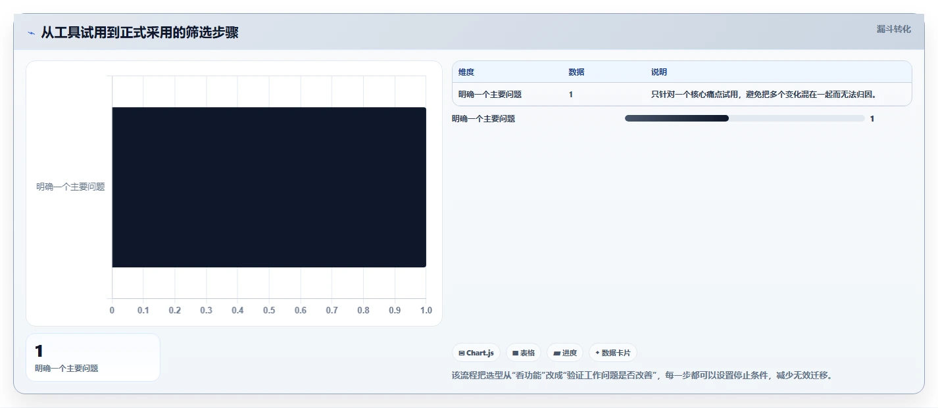Click the footer note starting 该流程把选型
This screenshot has width=938, height=408.
coord(642,376)
